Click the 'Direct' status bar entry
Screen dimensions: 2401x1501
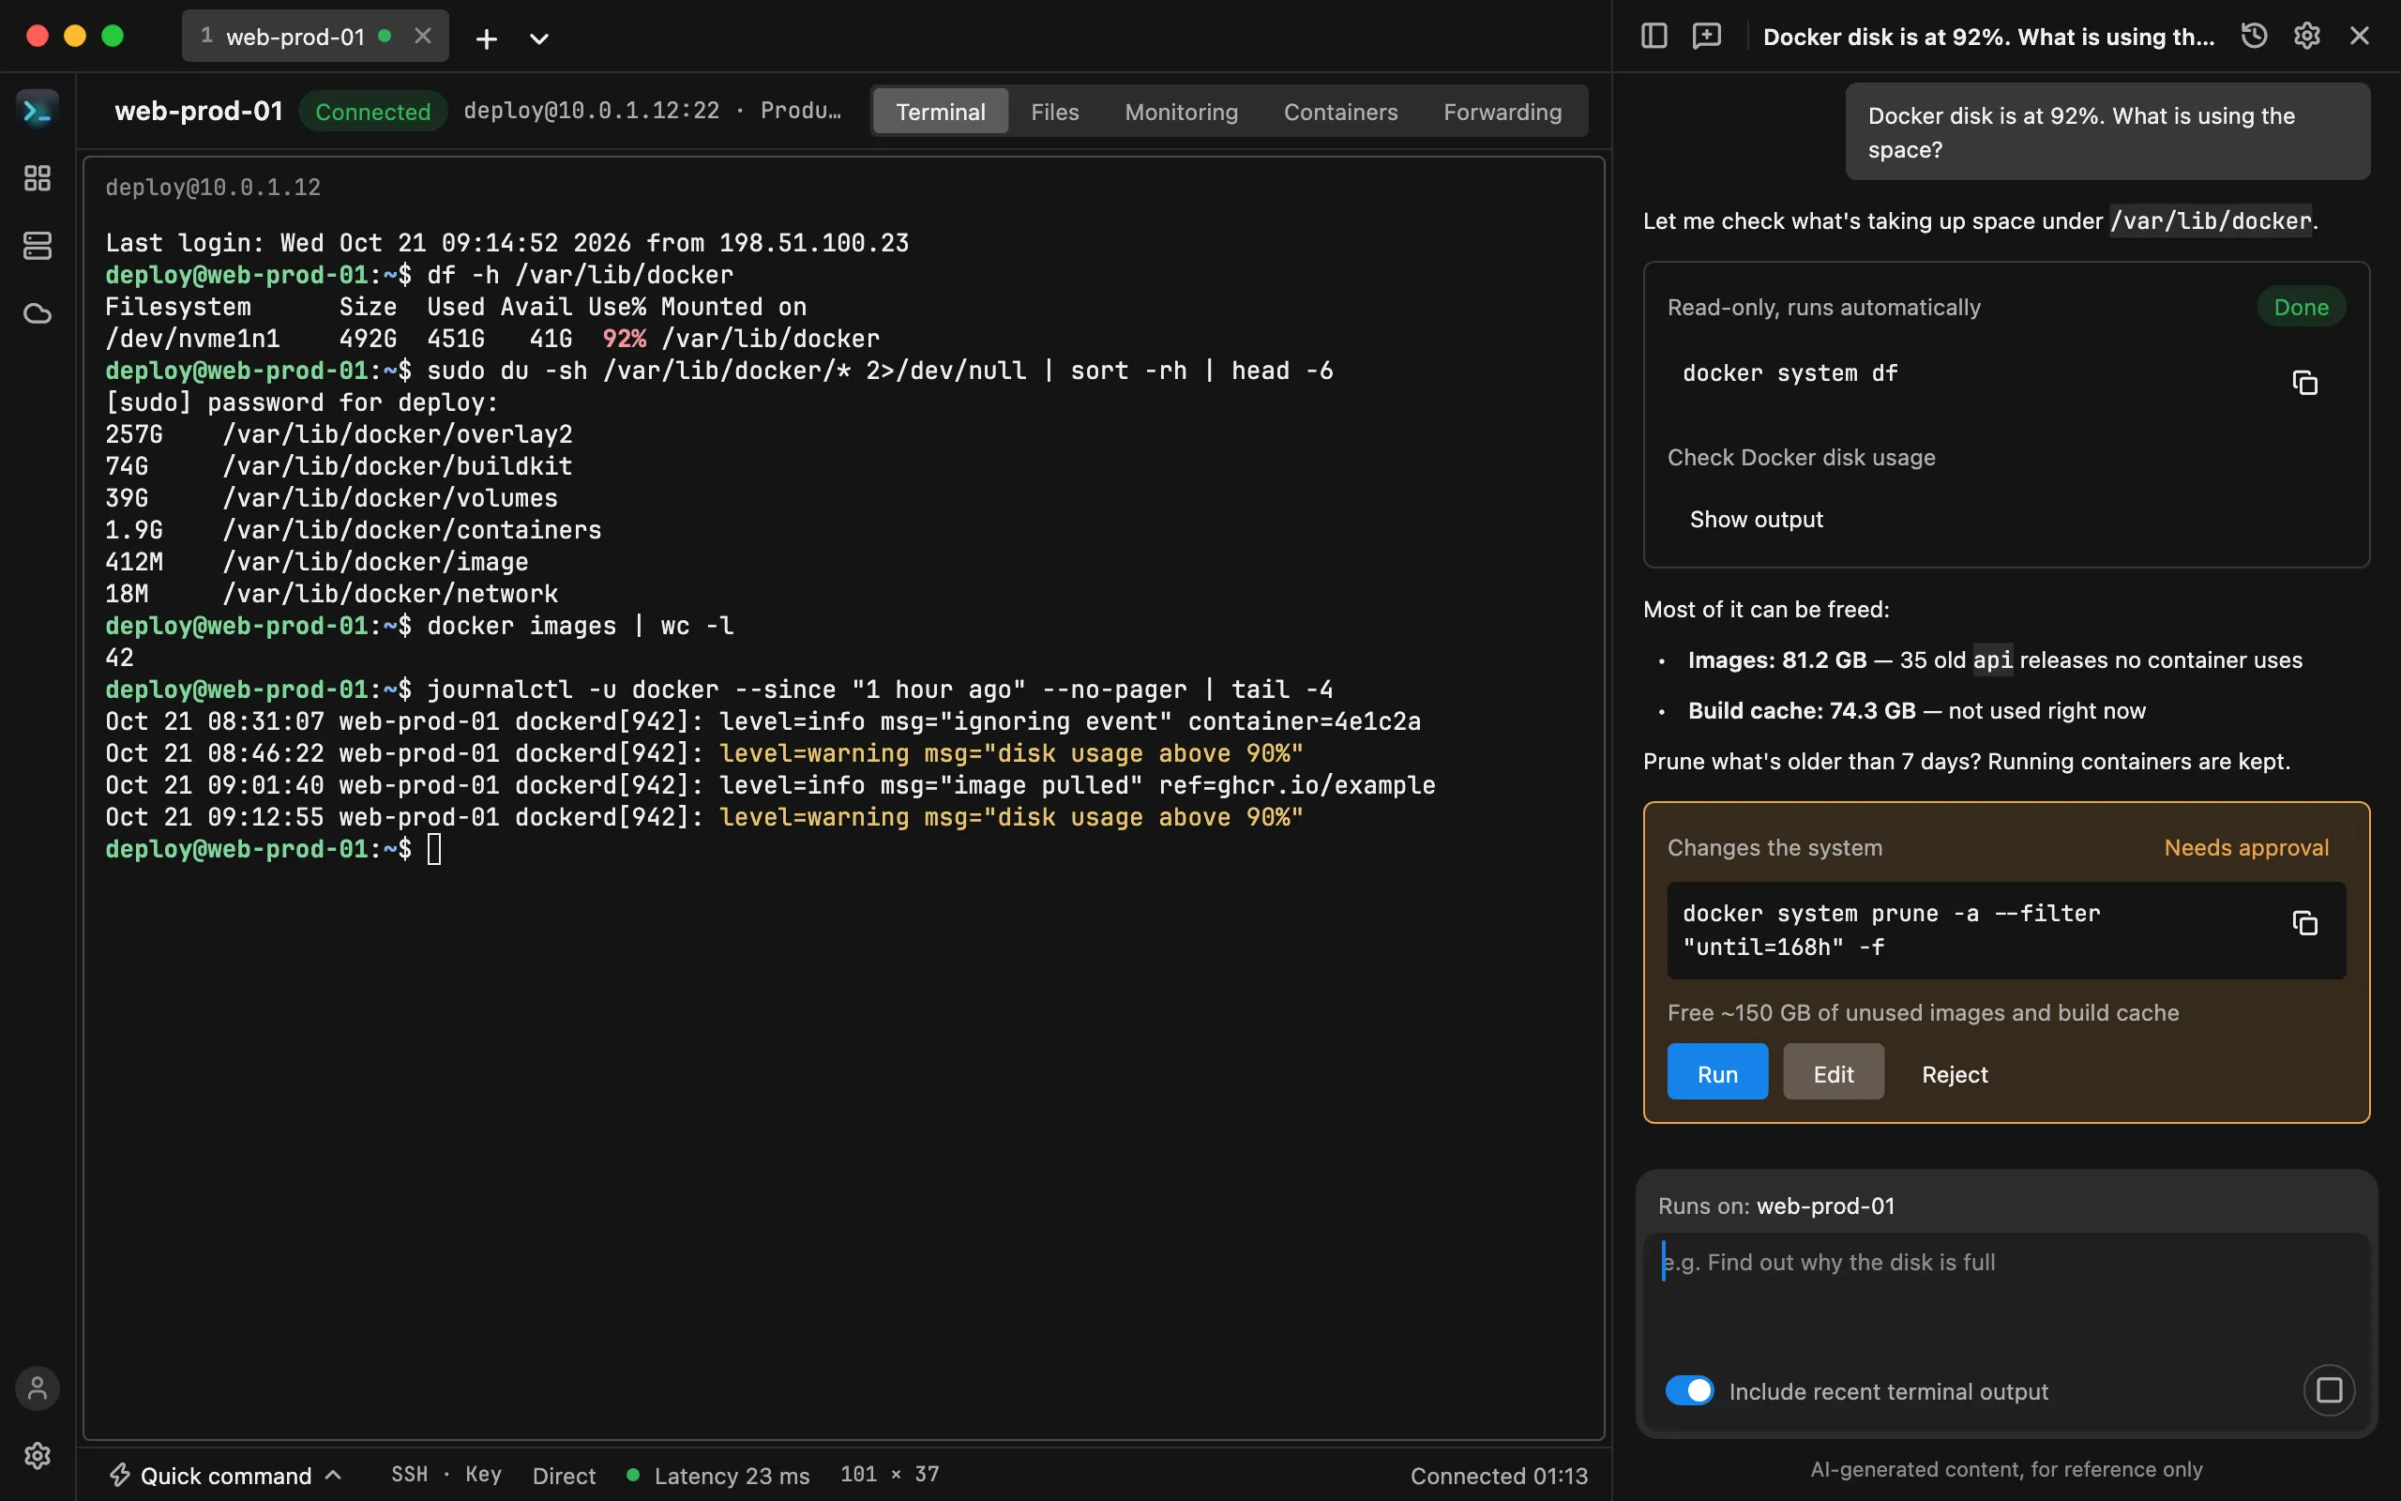tap(564, 1475)
